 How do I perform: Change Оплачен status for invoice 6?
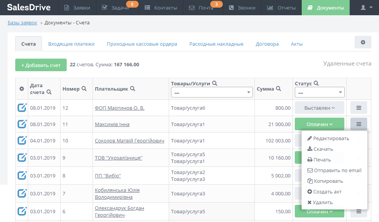pyautogui.click(x=320, y=212)
